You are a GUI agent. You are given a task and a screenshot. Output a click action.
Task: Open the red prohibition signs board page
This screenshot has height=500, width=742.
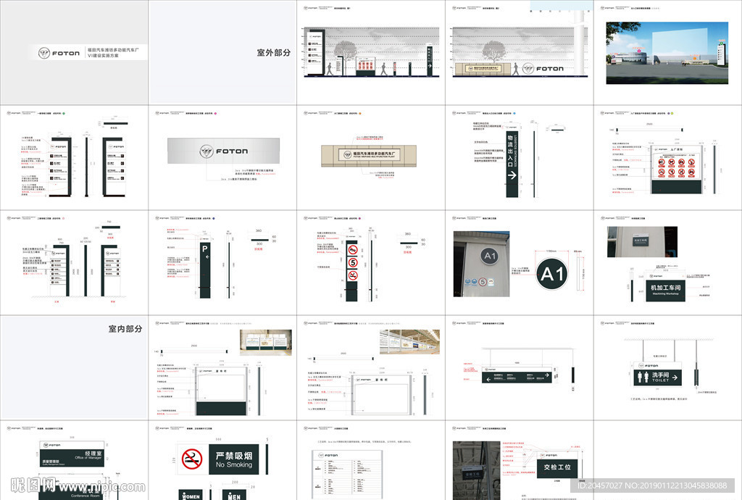coord(667,157)
